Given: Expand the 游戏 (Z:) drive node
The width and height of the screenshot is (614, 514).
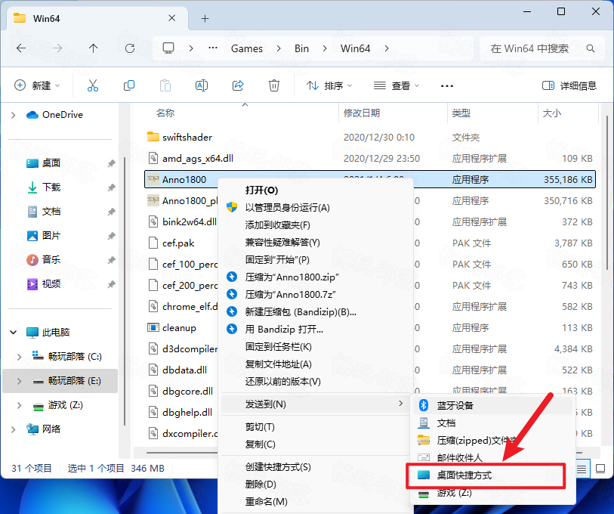Looking at the screenshot, I should point(19,405).
